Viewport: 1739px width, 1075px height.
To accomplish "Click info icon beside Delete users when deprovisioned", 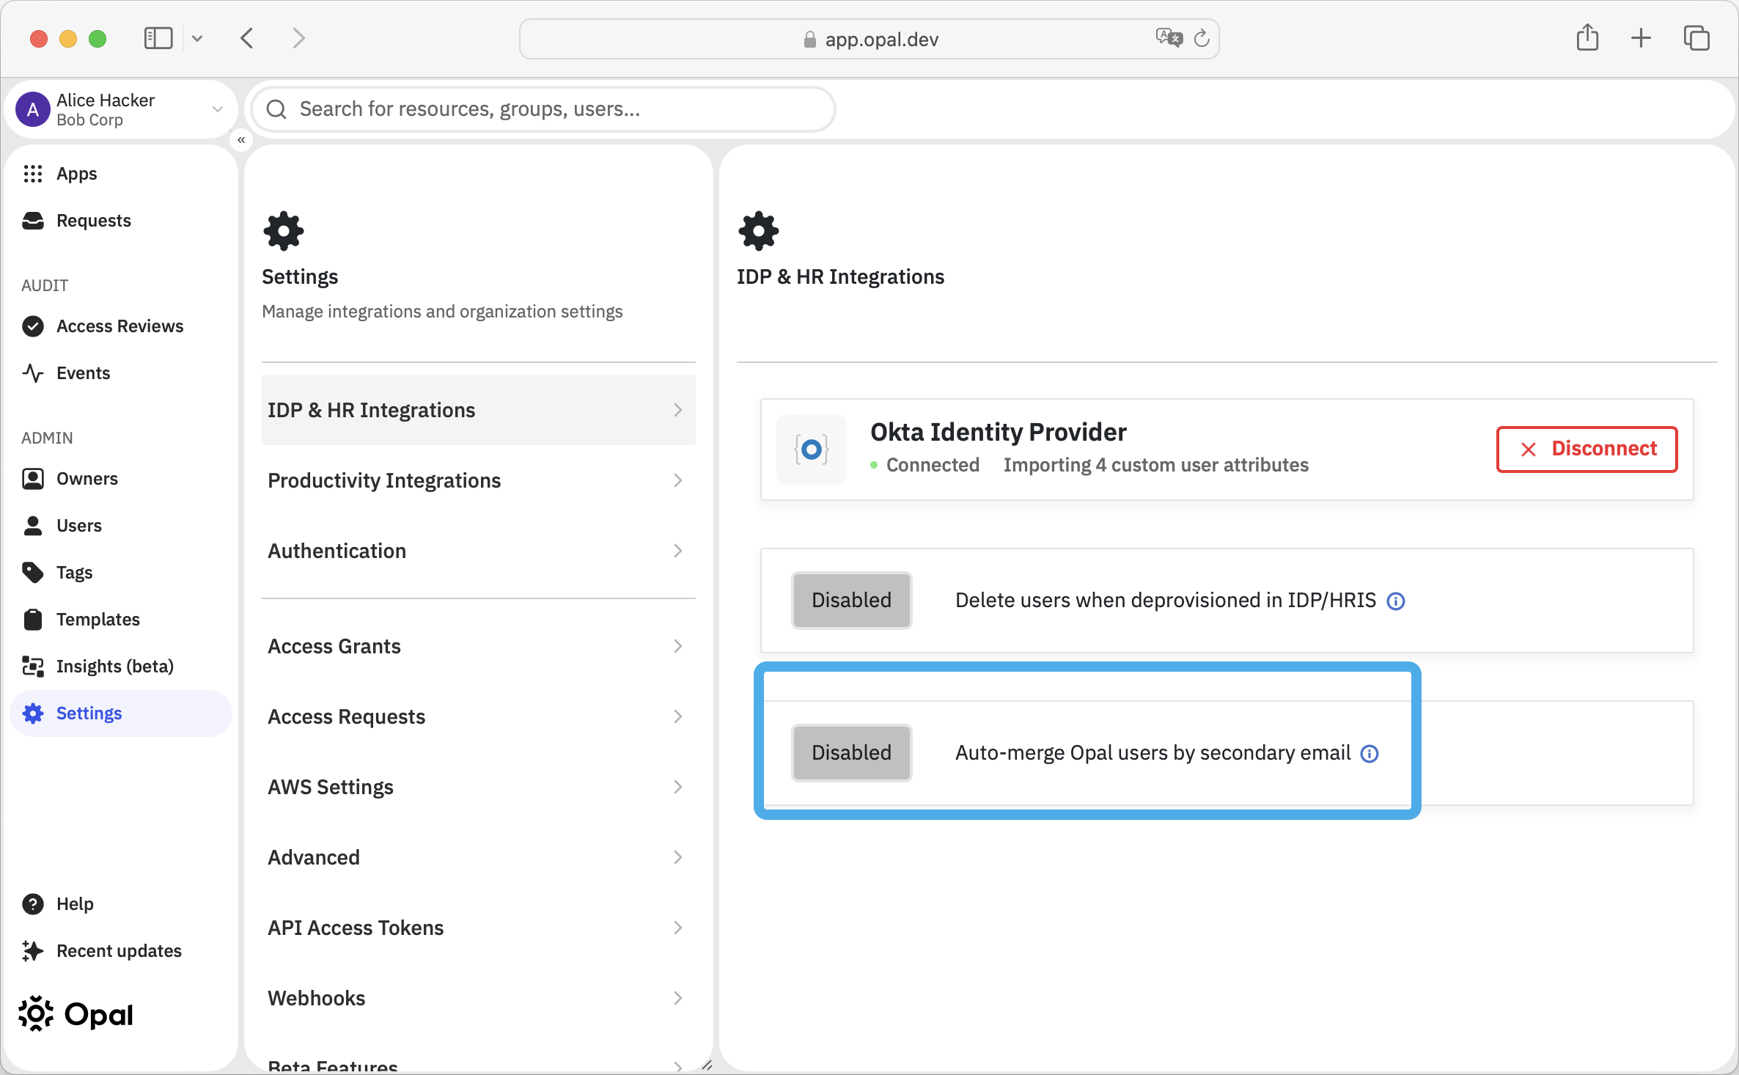I will pos(1396,601).
